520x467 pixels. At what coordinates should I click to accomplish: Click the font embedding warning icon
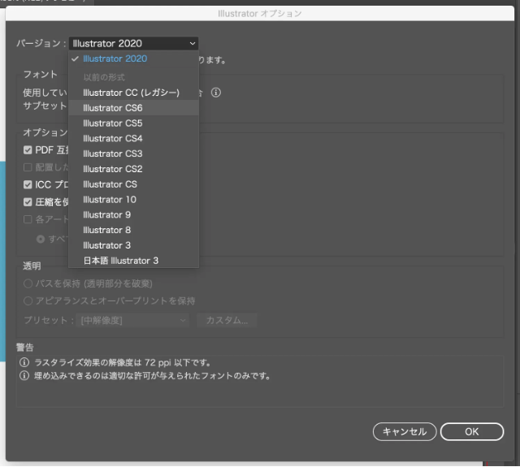tap(24, 376)
